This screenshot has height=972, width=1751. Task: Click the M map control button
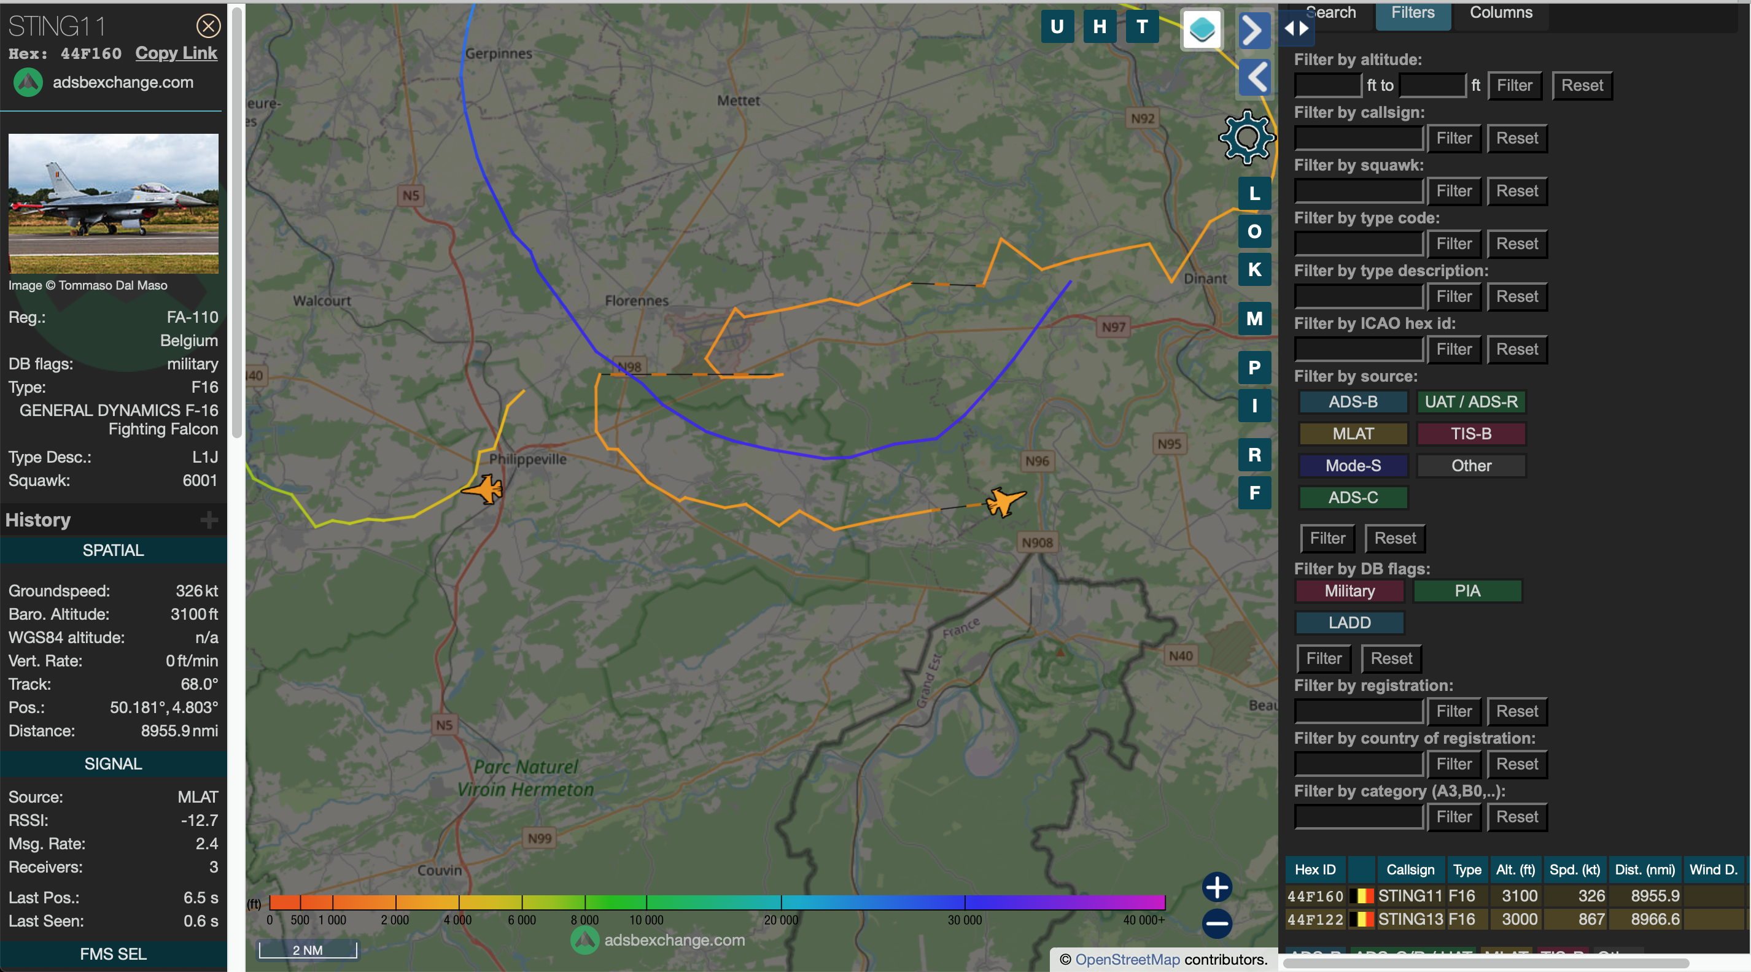point(1254,318)
